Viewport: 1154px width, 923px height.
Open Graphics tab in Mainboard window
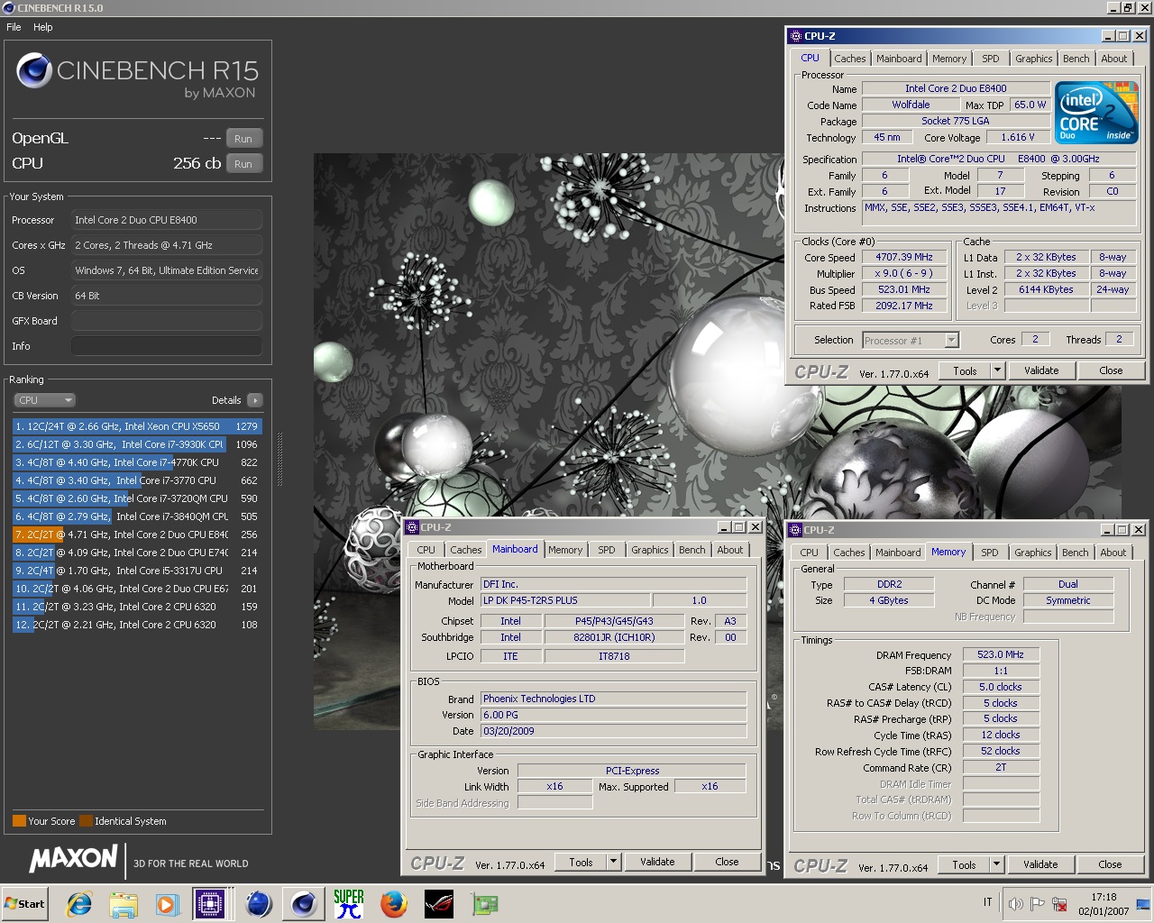point(649,550)
